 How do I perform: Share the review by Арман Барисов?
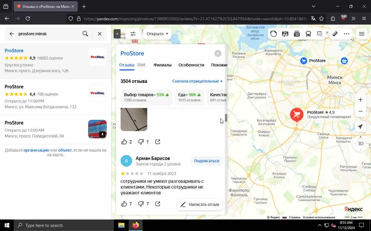(x=158, y=204)
